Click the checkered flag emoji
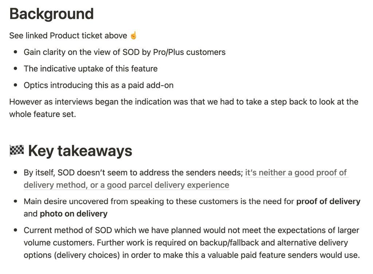Image resolution: width=373 pixels, height=274 pixels. click(17, 150)
